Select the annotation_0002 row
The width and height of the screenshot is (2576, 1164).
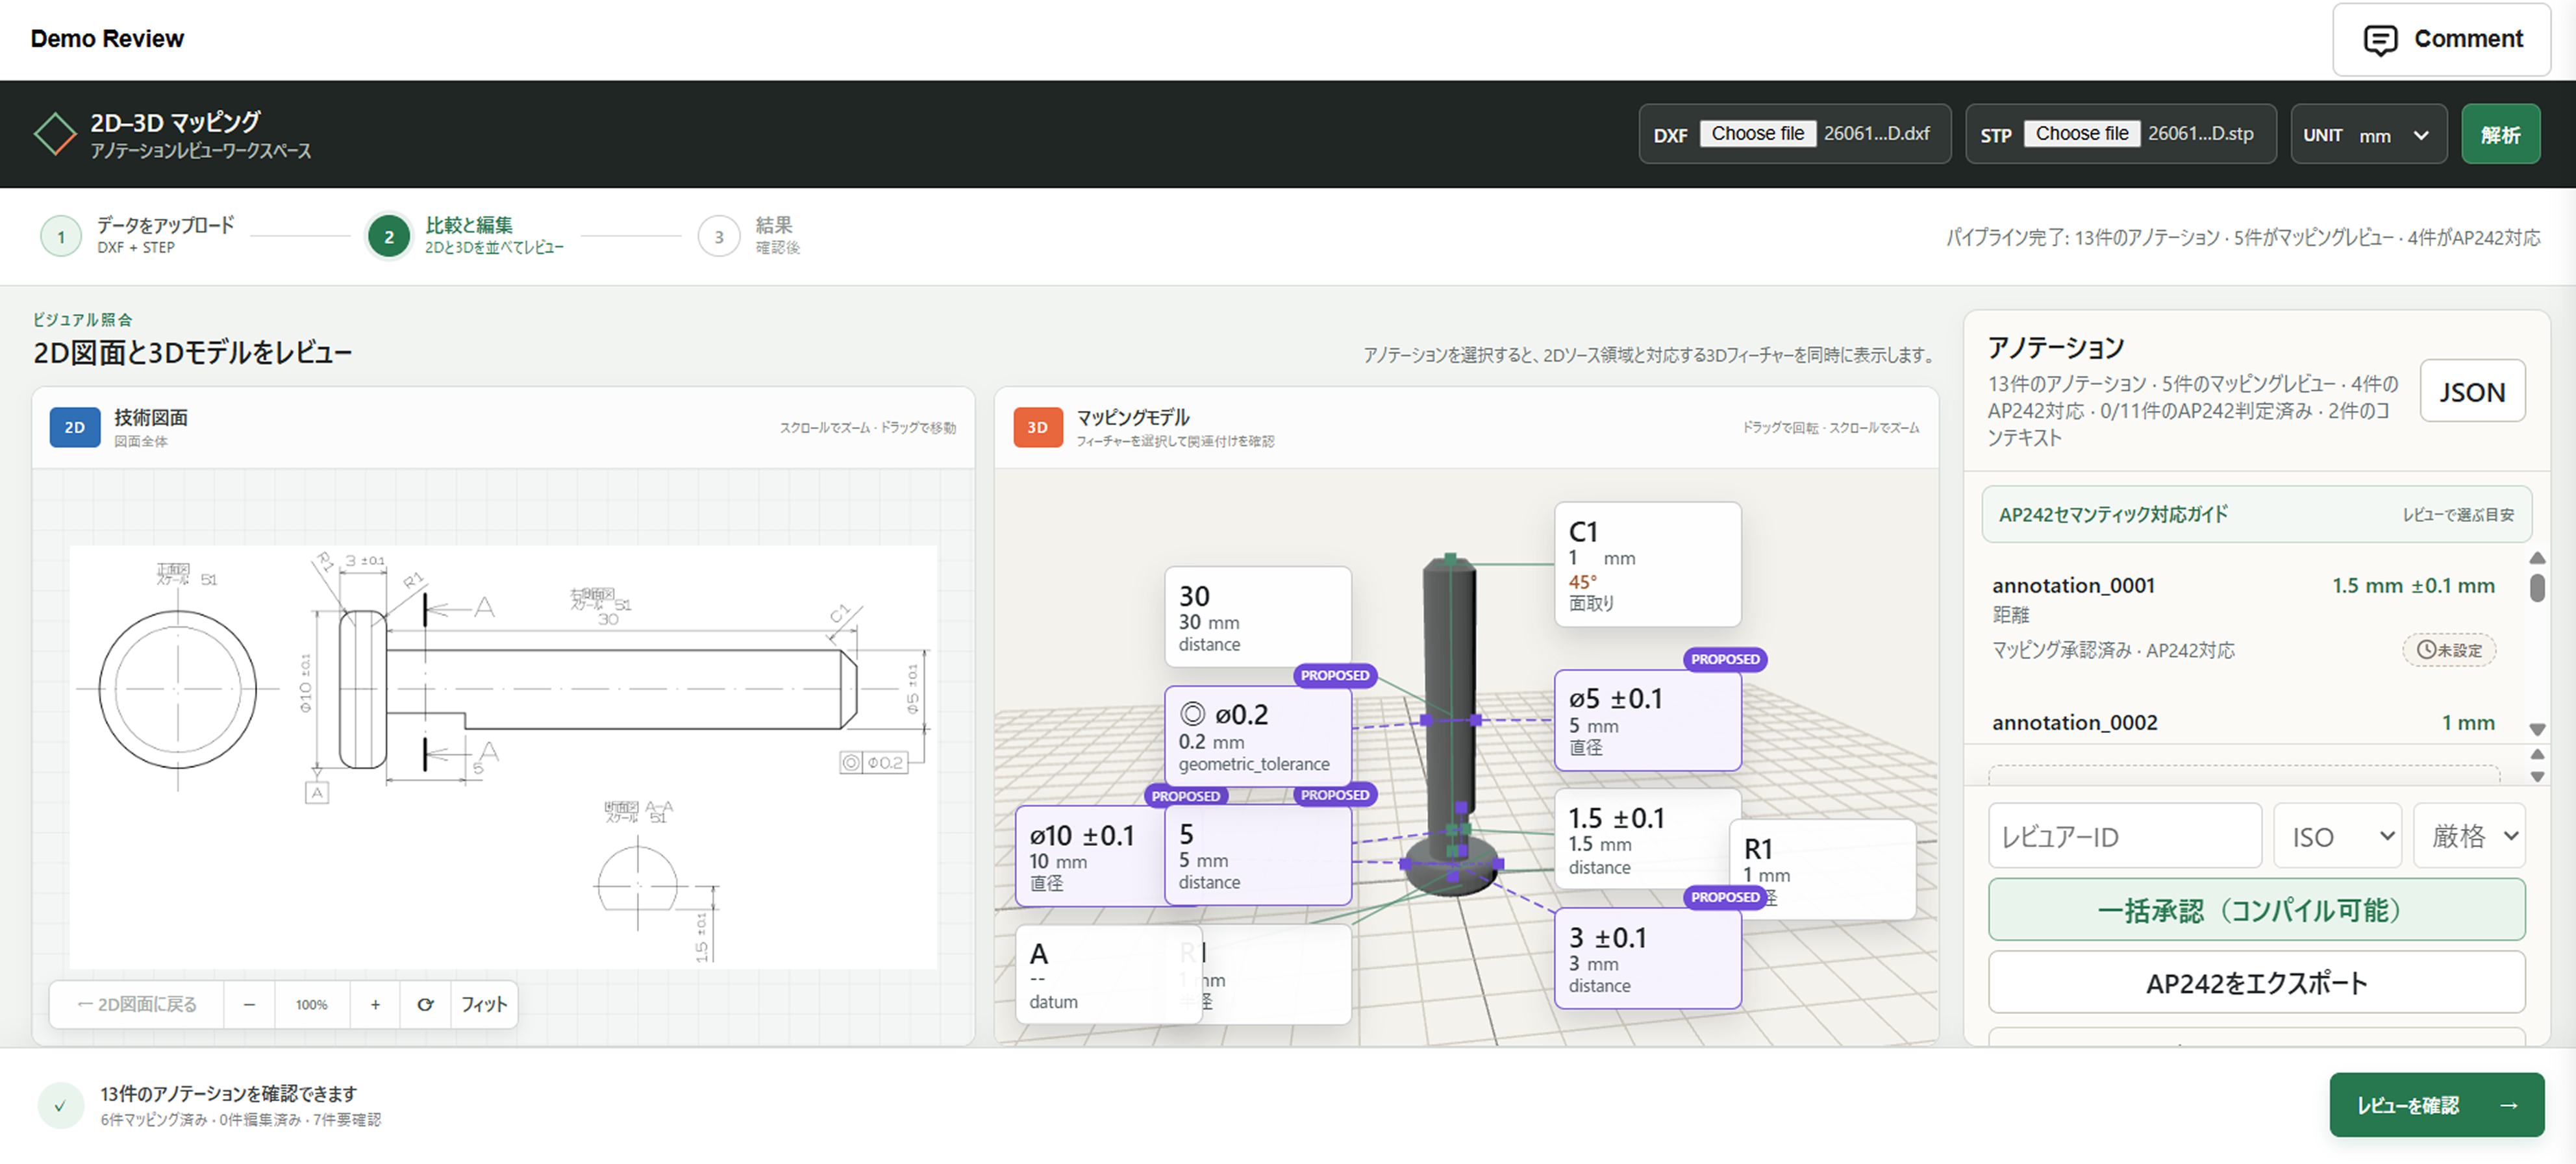(x=2243, y=722)
